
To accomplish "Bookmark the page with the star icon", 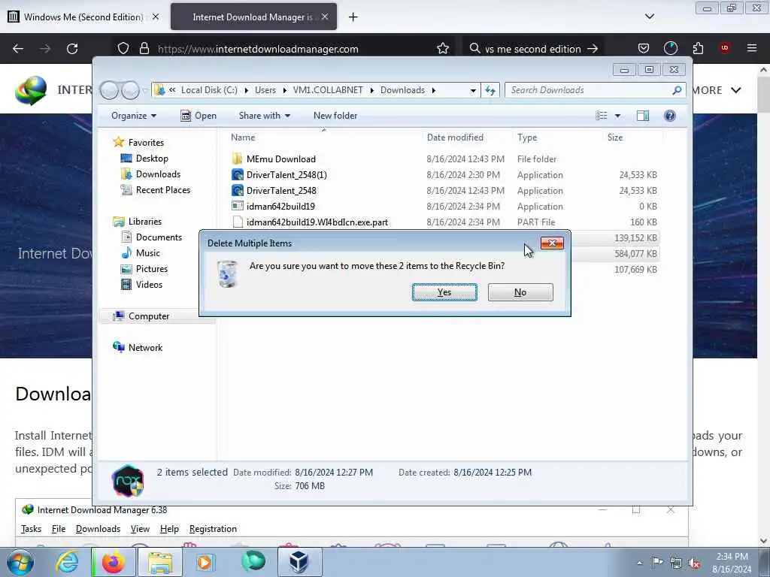I will pyautogui.click(x=442, y=49).
